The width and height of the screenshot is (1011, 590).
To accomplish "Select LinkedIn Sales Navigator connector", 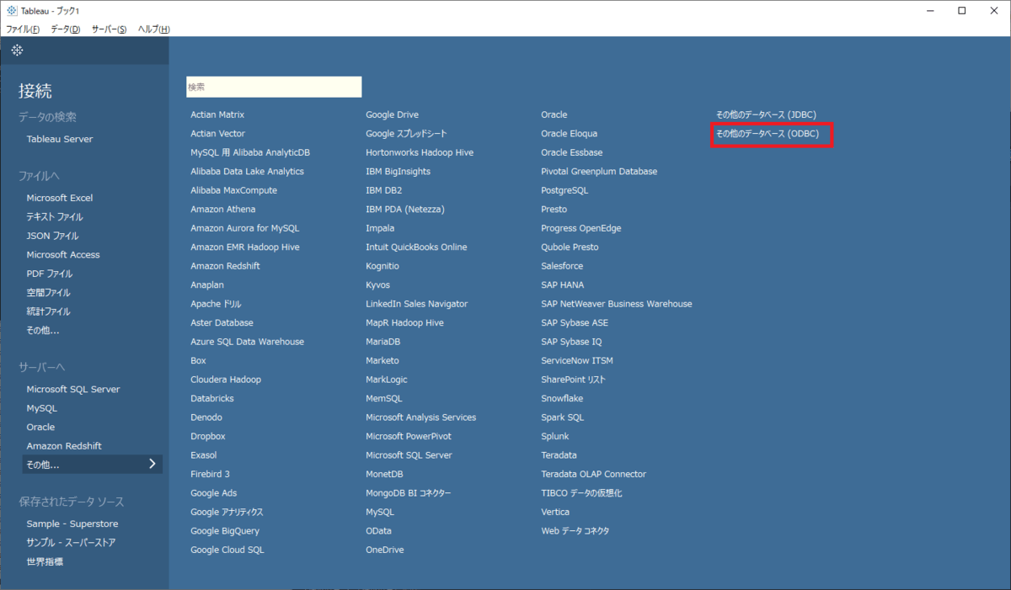I will (417, 304).
